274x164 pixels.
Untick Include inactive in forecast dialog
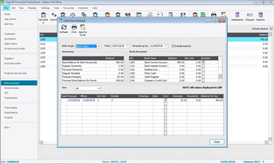point(173,46)
